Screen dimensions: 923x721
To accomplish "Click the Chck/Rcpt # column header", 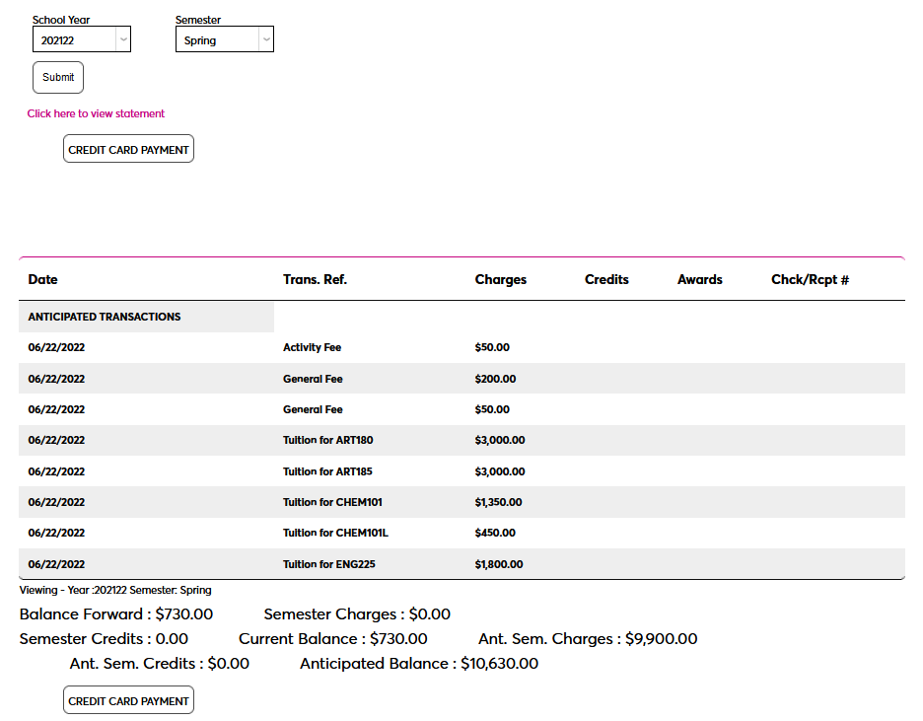I will (x=810, y=280).
